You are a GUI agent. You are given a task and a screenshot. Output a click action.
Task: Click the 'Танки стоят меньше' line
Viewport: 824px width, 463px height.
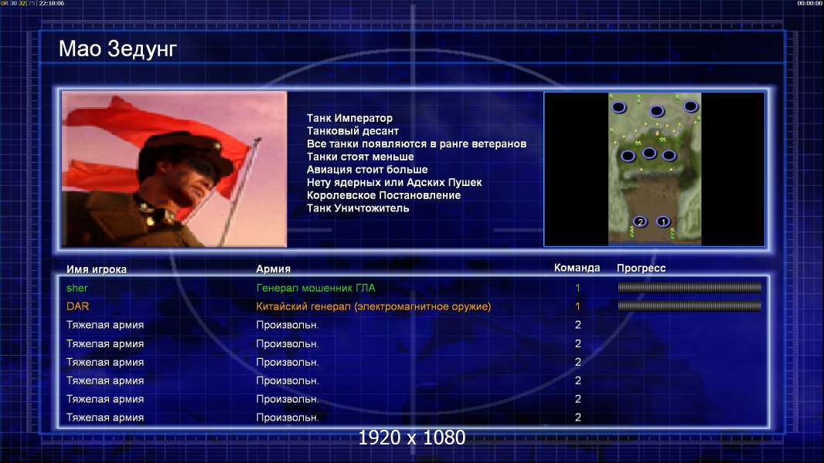tap(360, 157)
